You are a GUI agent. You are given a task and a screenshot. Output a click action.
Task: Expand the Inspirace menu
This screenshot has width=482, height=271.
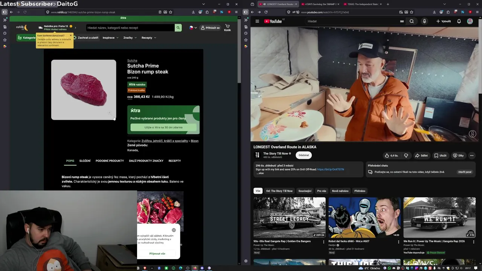110,38
